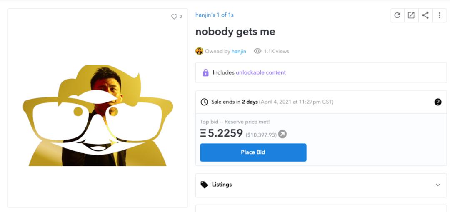450x212 pixels.
Task: Open the hanjin's 1 of 1s collection
Action: click(x=214, y=15)
